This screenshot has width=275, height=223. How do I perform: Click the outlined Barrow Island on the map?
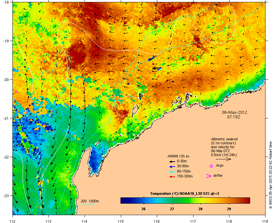pyautogui.click(x=135, y=111)
